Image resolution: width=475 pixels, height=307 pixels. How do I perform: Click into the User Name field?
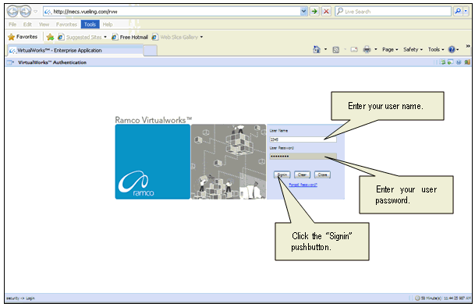303,139
